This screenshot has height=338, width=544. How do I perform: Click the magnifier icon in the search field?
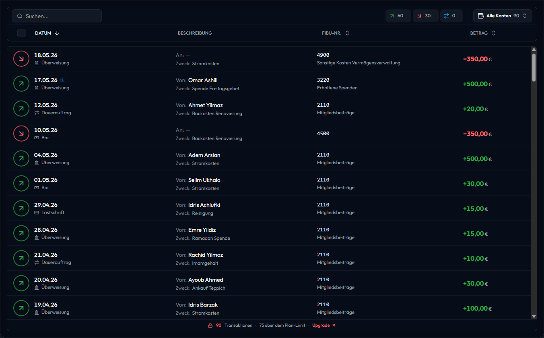coord(20,16)
